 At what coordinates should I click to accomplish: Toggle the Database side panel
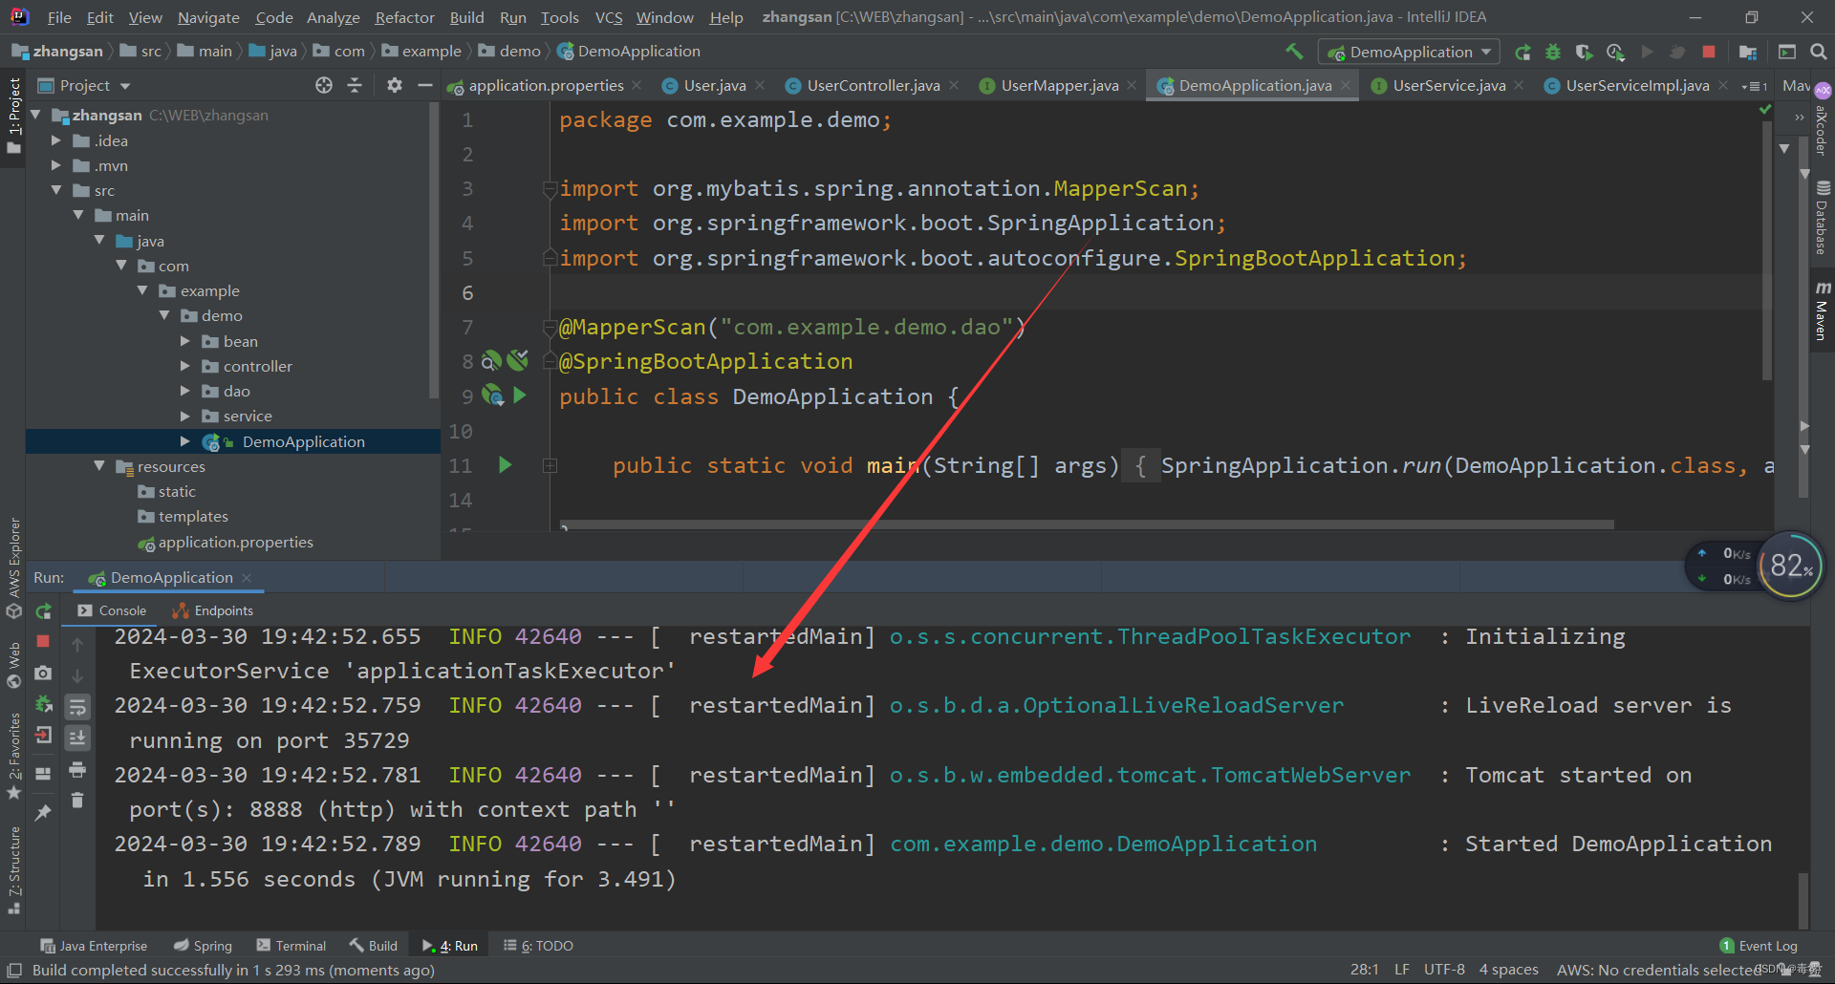(1822, 218)
